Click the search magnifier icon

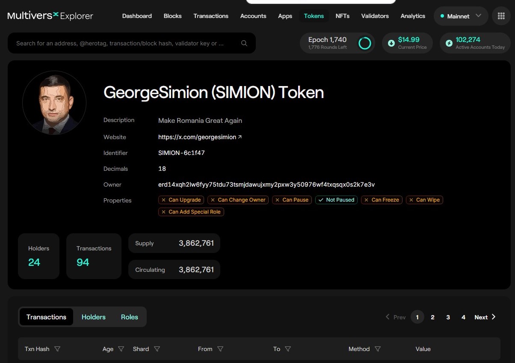point(244,43)
